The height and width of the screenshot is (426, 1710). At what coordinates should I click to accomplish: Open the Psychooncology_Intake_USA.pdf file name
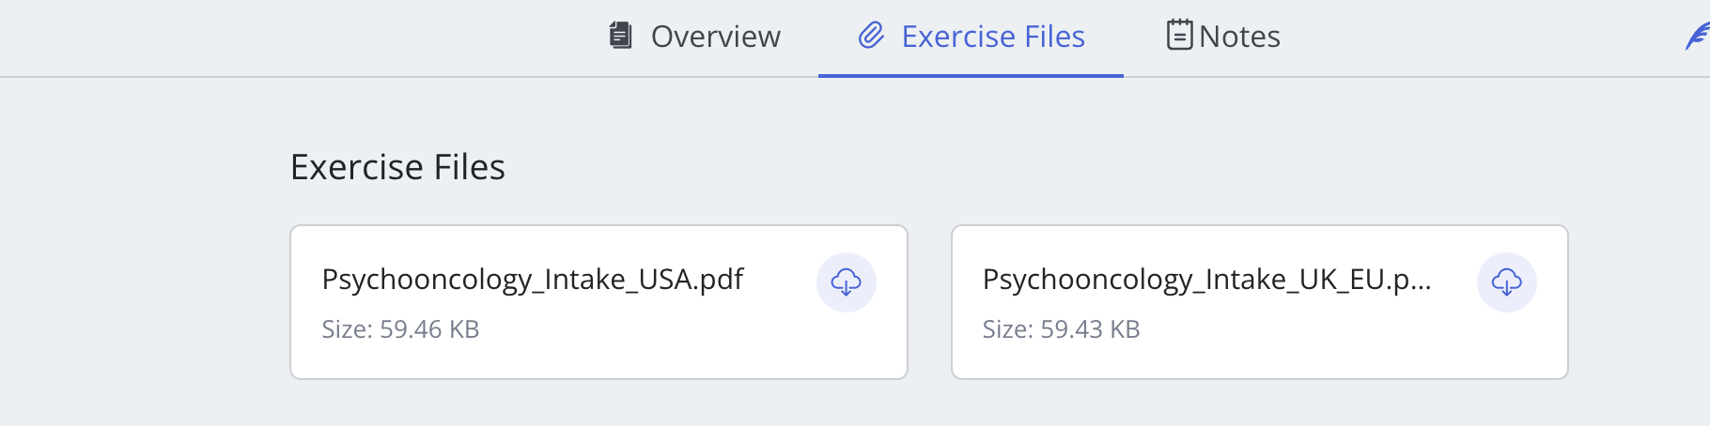(532, 280)
